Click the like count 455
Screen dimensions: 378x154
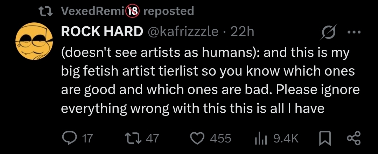click(x=220, y=138)
